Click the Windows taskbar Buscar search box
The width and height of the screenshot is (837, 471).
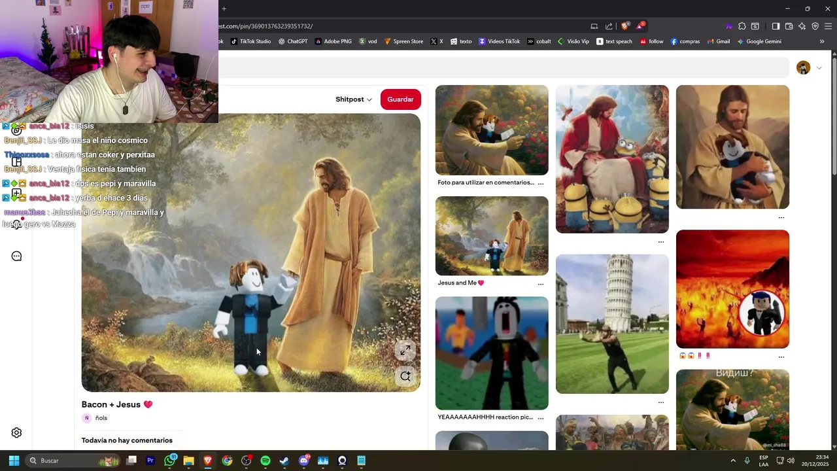pyautogui.click(x=72, y=461)
